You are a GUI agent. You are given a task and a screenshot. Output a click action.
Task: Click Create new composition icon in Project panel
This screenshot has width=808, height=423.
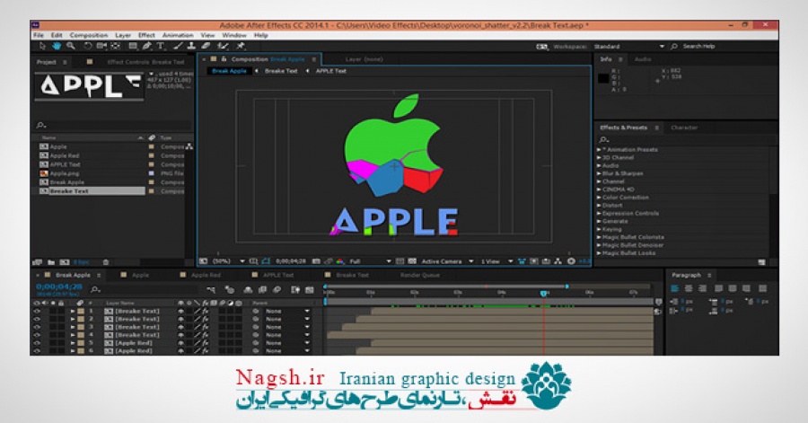pos(65,262)
